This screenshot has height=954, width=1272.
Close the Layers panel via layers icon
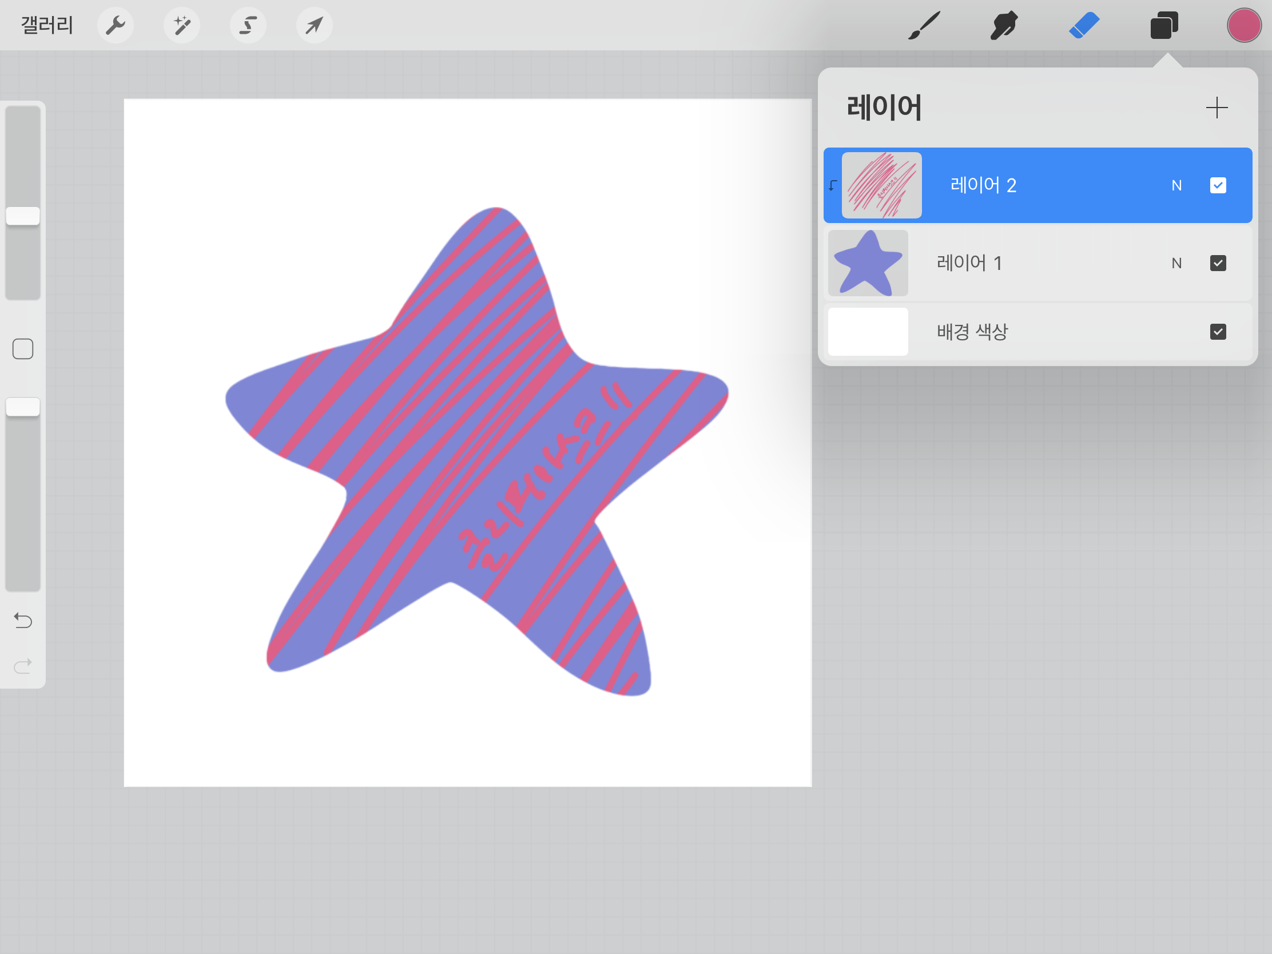[x=1164, y=25]
